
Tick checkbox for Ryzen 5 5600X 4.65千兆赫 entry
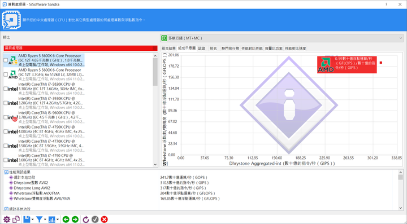coord(6,60)
